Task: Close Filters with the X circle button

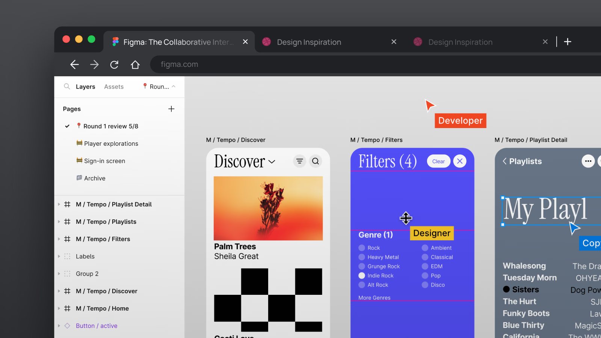Action: 460,161
